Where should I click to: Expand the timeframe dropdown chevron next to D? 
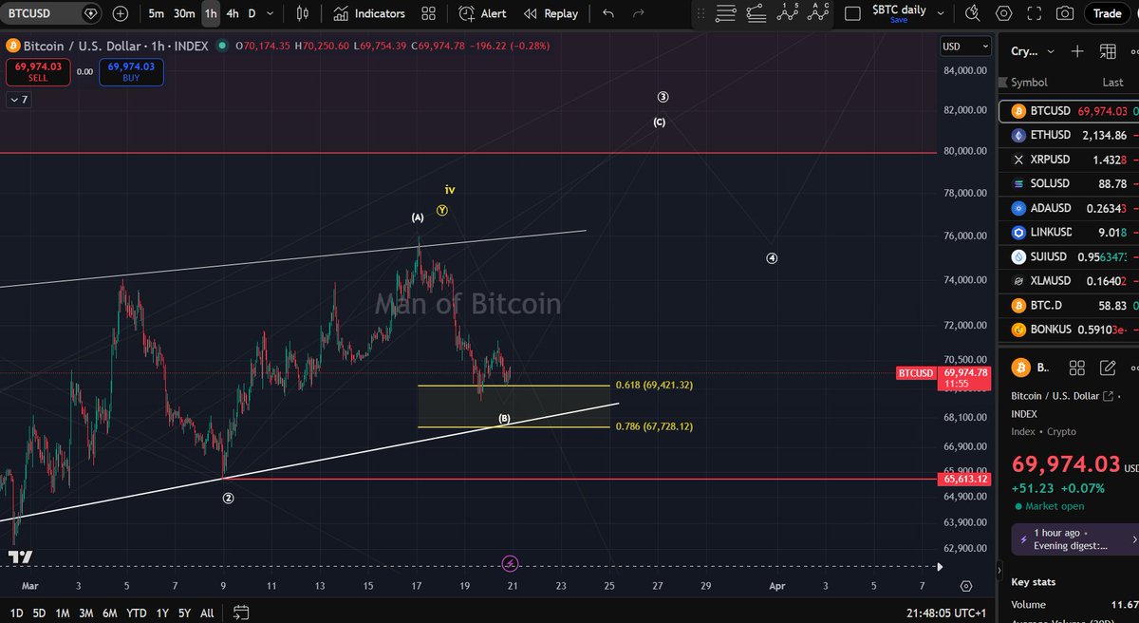[x=269, y=13]
